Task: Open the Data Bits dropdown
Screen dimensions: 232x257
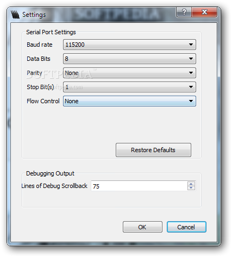Action: [x=129, y=59]
